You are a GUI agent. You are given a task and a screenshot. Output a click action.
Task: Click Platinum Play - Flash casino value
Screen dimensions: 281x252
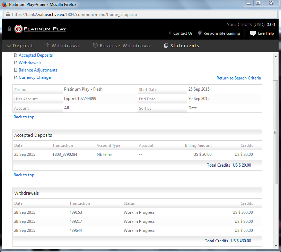tap(84, 89)
